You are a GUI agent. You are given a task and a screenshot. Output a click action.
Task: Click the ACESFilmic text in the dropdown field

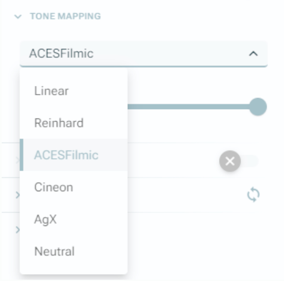point(61,54)
